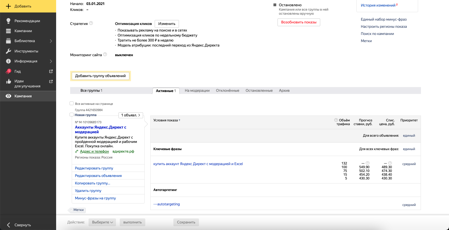Open Единый набор минус-фраз link
Image resolution: width=449 pixels, height=230 pixels.
[384, 19]
